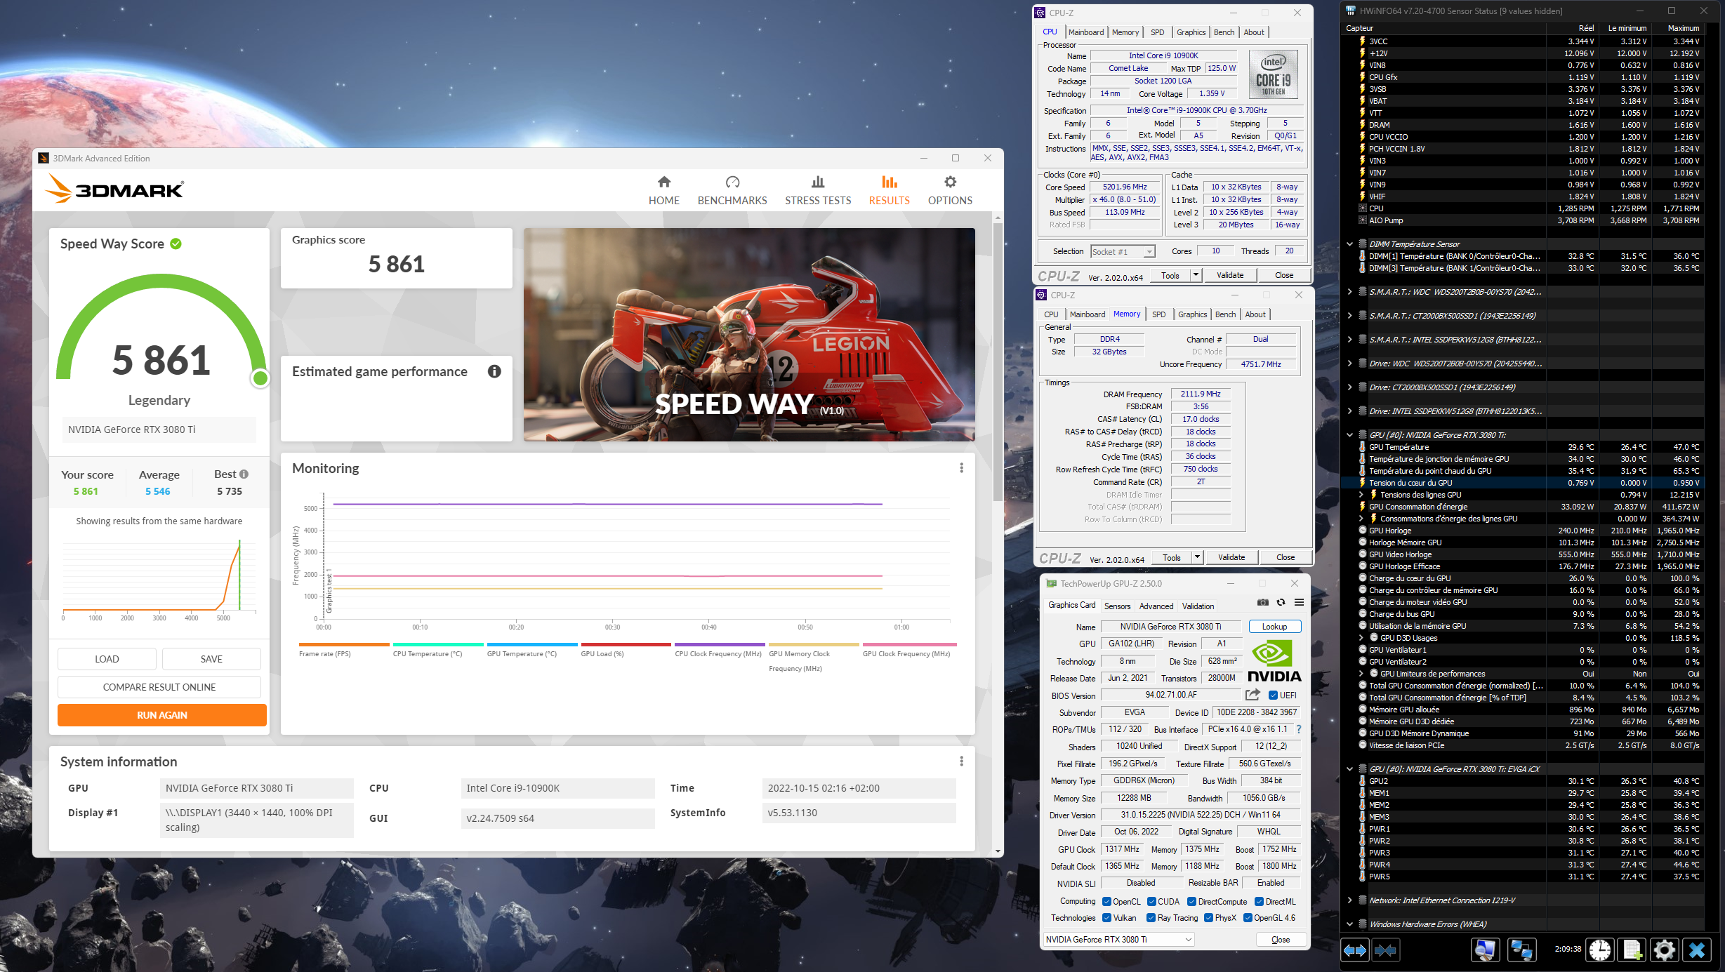Open the Socket #1 selection dropdown
1725x972 pixels.
[x=1123, y=252]
